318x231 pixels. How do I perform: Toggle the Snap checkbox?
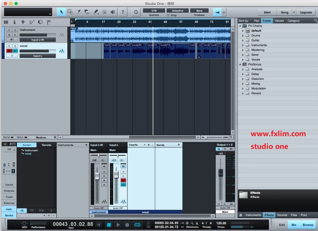click(168, 15)
